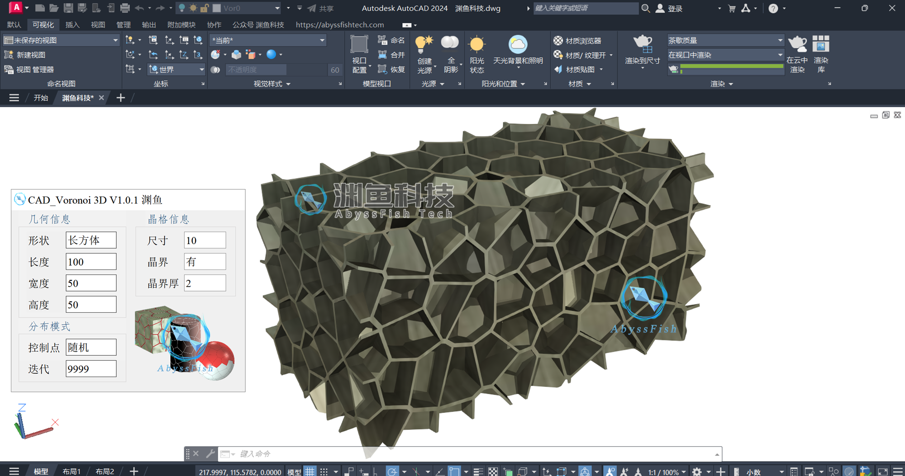Click the Autodesk App Store cart icon
Viewport: 905px width, 476px height.
pos(732,8)
